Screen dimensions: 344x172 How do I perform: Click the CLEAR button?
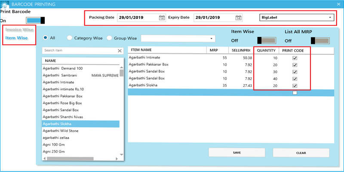coord(301,153)
